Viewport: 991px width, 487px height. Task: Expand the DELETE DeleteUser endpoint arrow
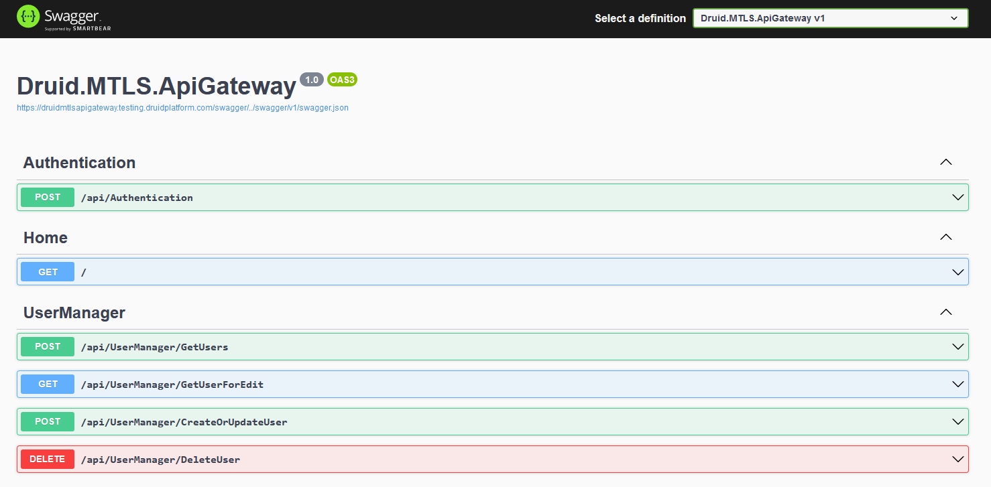click(x=957, y=460)
